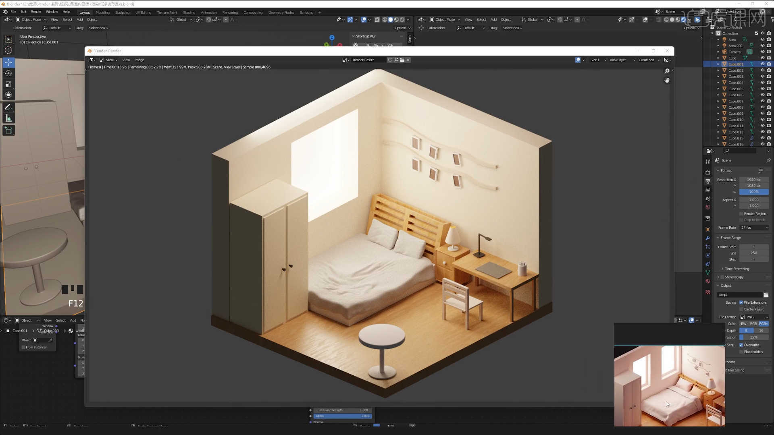Open the Object properties tab

coord(707,229)
